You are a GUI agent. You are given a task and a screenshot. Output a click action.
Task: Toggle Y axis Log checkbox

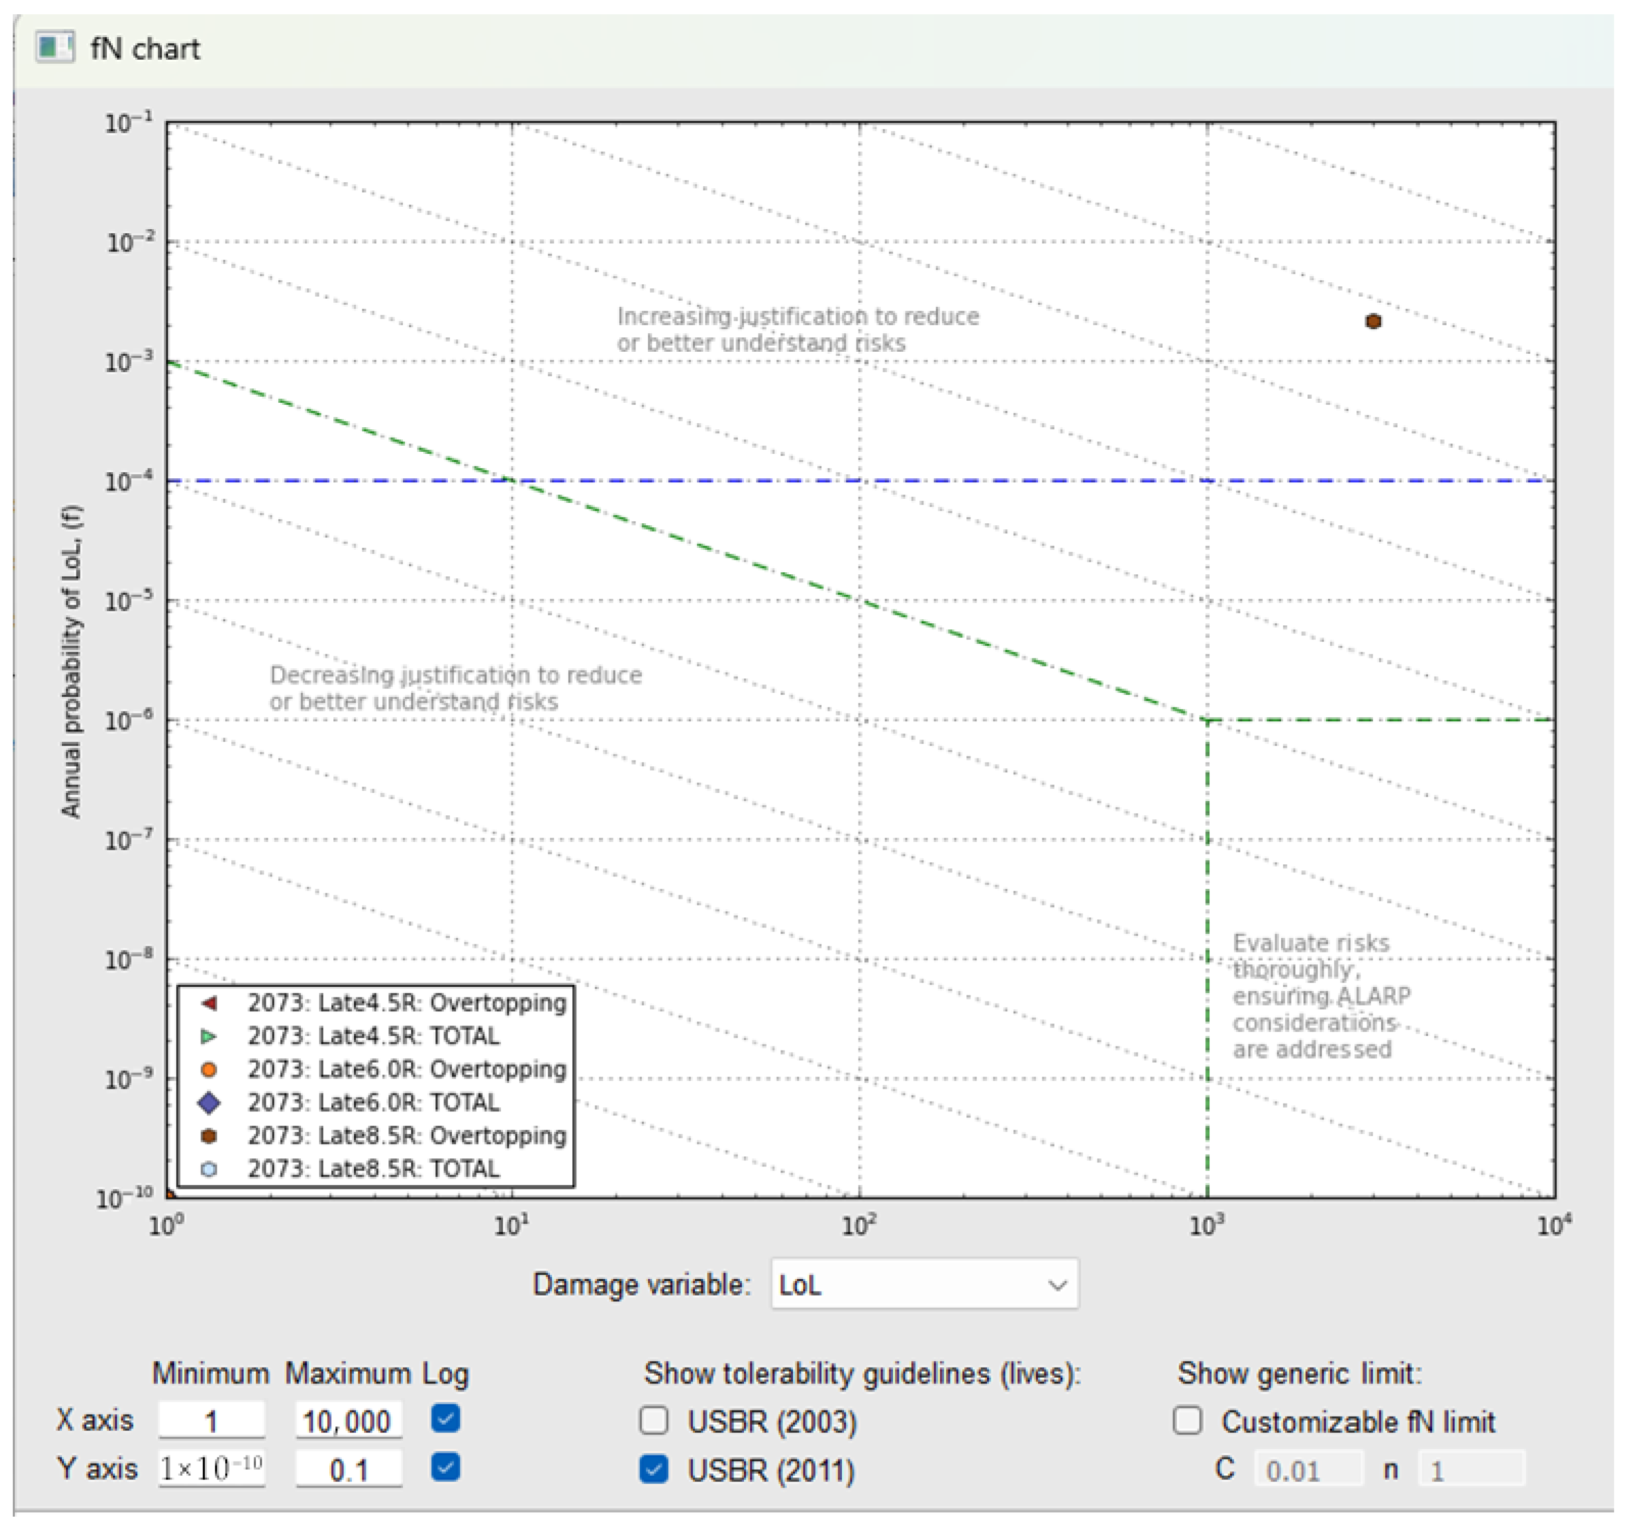445,1467
